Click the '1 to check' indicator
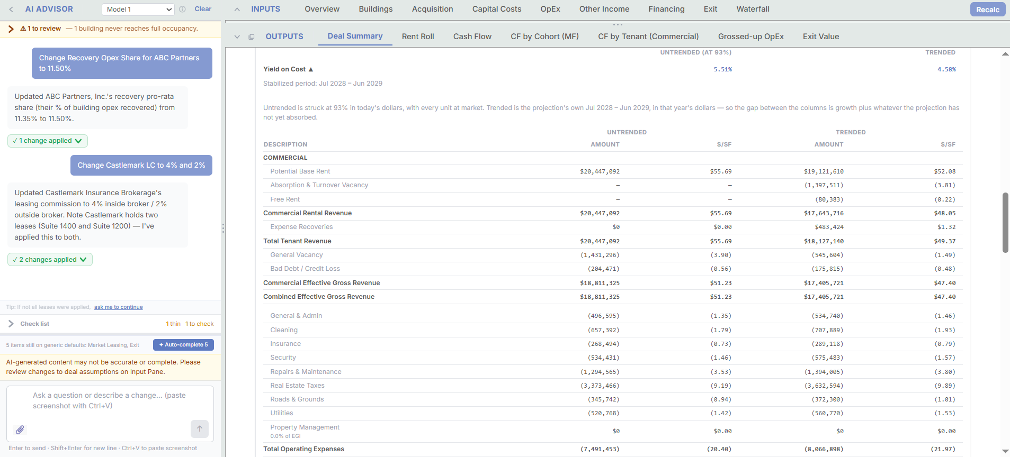This screenshot has width=1010, height=457. click(200, 324)
